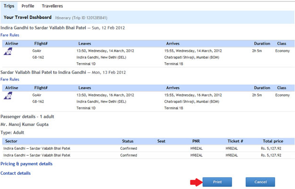Expand Pricing & payment details

(27, 164)
